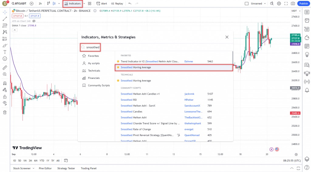
Task: Open the Smoothed RSI community script
Action: pyautogui.click(x=129, y=100)
